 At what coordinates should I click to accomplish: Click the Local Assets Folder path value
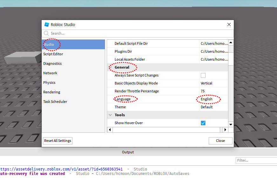click(x=213, y=59)
